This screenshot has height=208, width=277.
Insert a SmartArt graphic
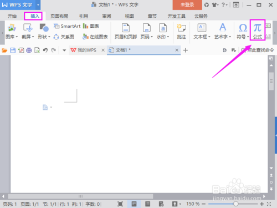click(x=67, y=26)
